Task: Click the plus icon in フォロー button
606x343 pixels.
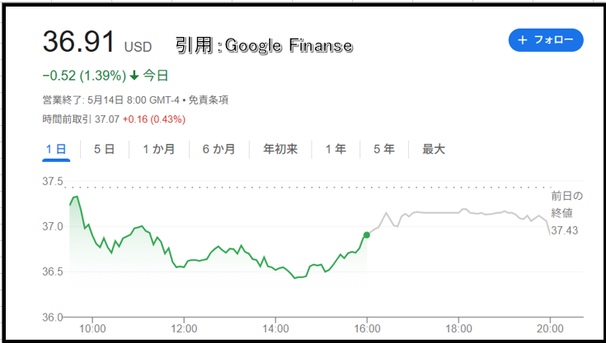Action: 522,40
